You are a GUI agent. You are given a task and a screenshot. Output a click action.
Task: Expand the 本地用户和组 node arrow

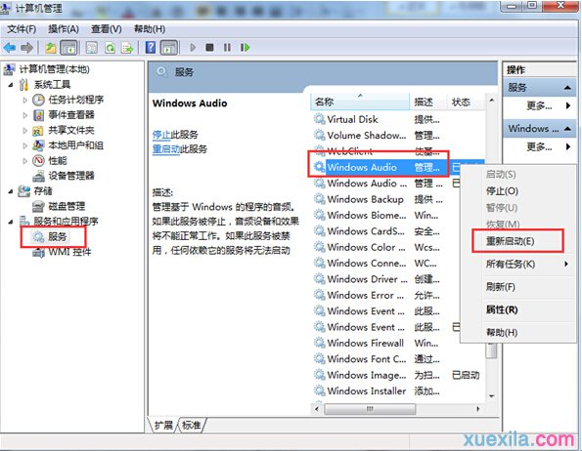coord(24,145)
